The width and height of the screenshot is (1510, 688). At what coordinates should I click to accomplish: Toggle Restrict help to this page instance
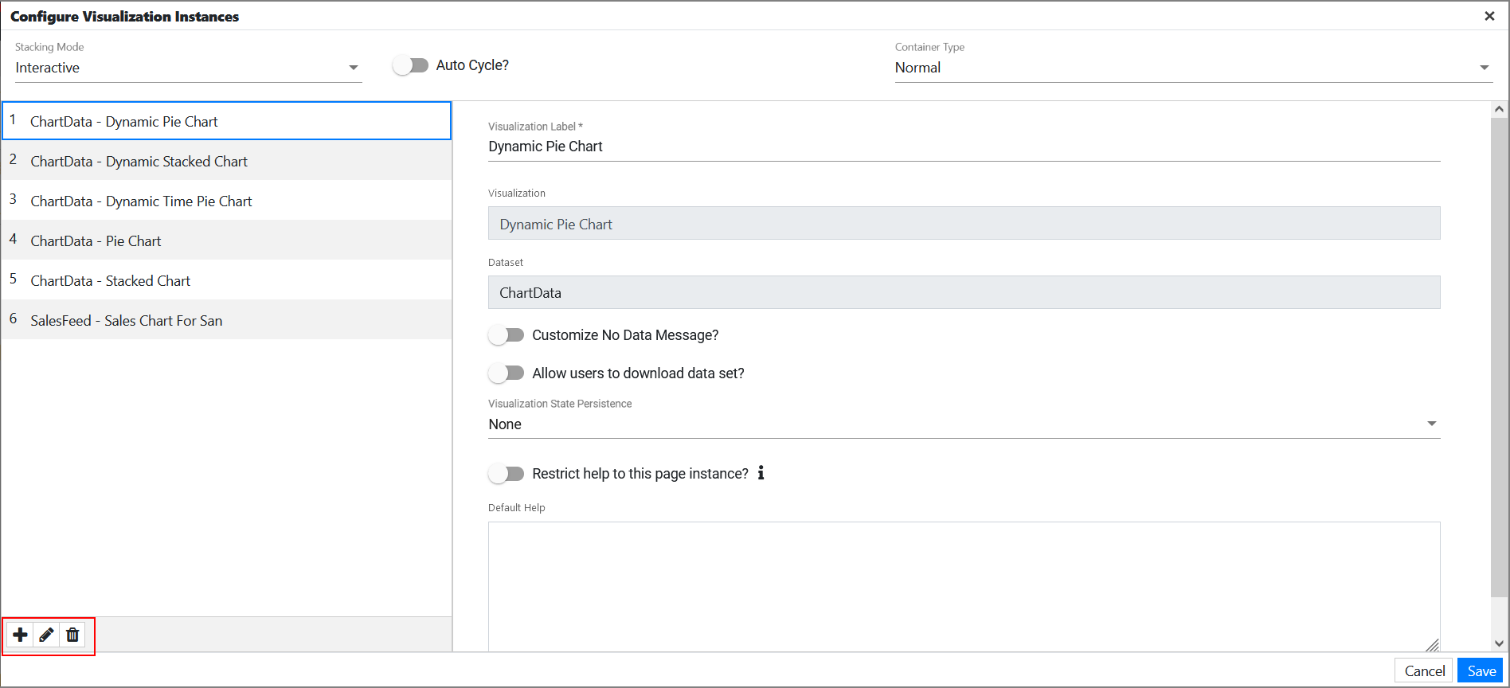pos(507,474)
